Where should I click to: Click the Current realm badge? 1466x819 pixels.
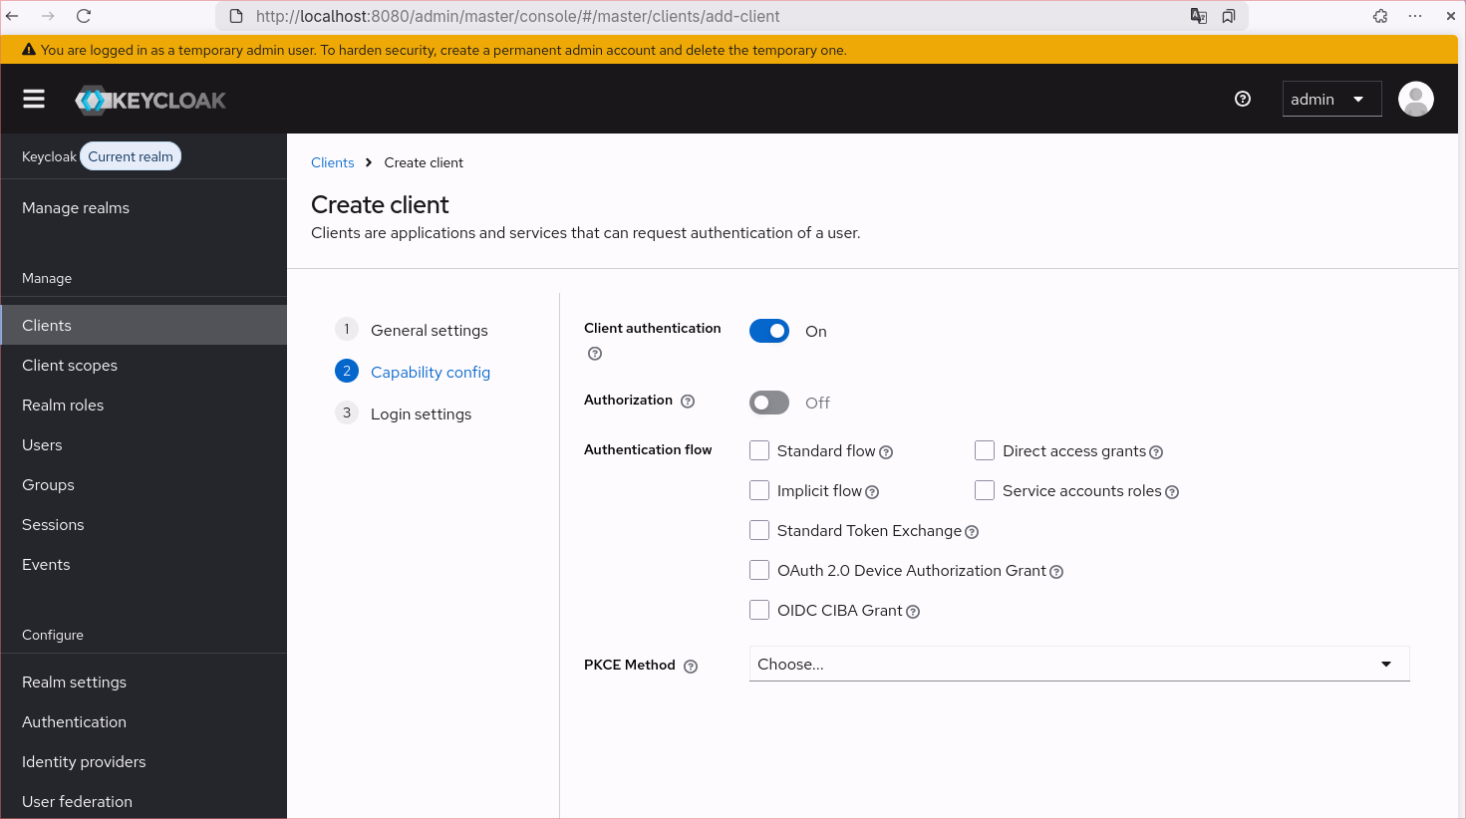tap(131, 156)
